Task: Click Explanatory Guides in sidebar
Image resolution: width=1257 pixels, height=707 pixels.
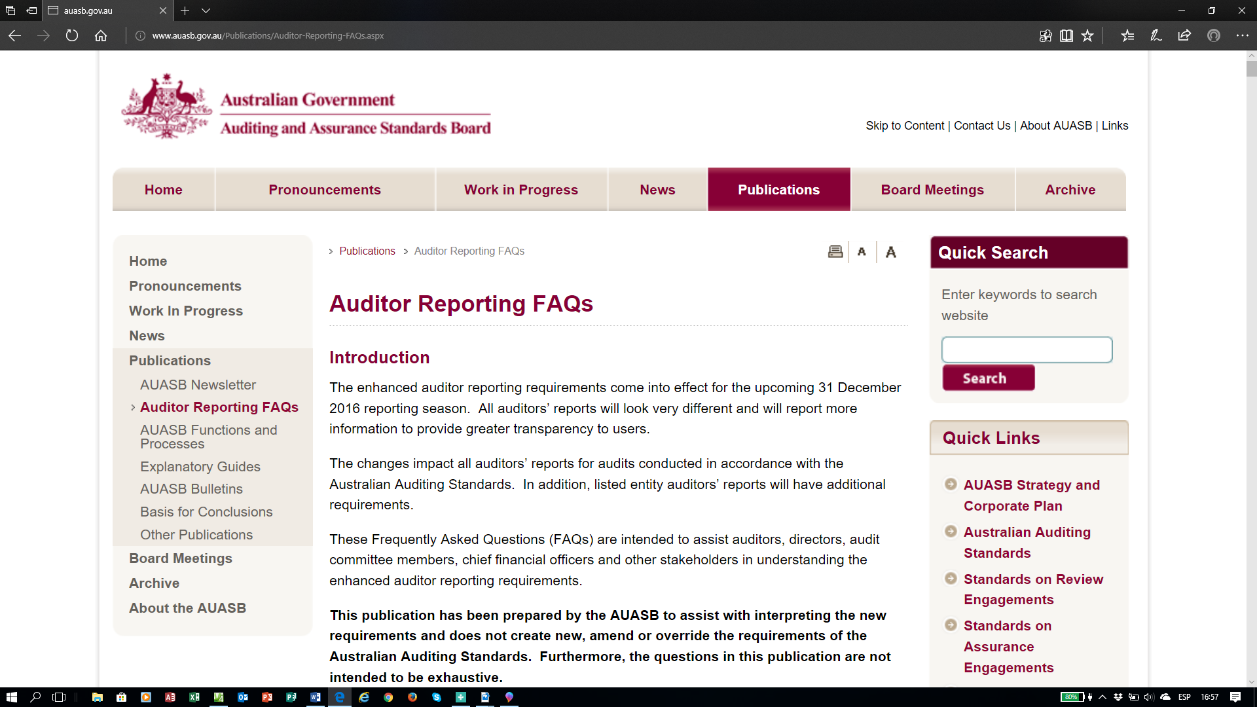Action: tap(200, 467)
